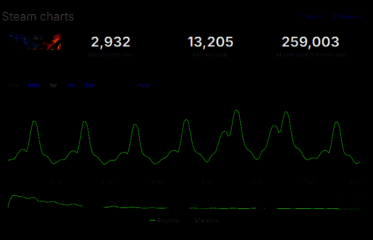Image resolution: width=373 pixels, height=240 pixels.
Task: Click the game banner thumbnail
Action: tap(35, 41)
